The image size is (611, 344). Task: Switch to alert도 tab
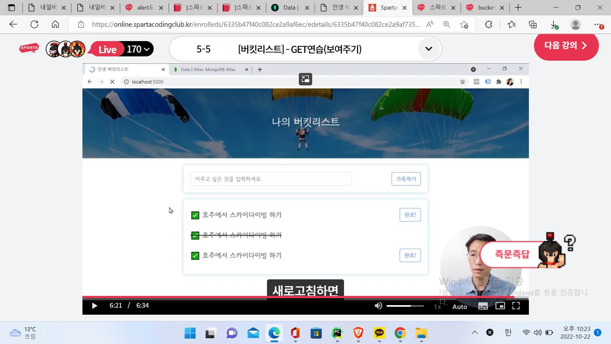click(x=144, y=8)
